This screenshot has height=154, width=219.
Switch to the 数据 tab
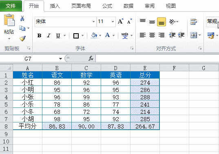pos(128,6)
